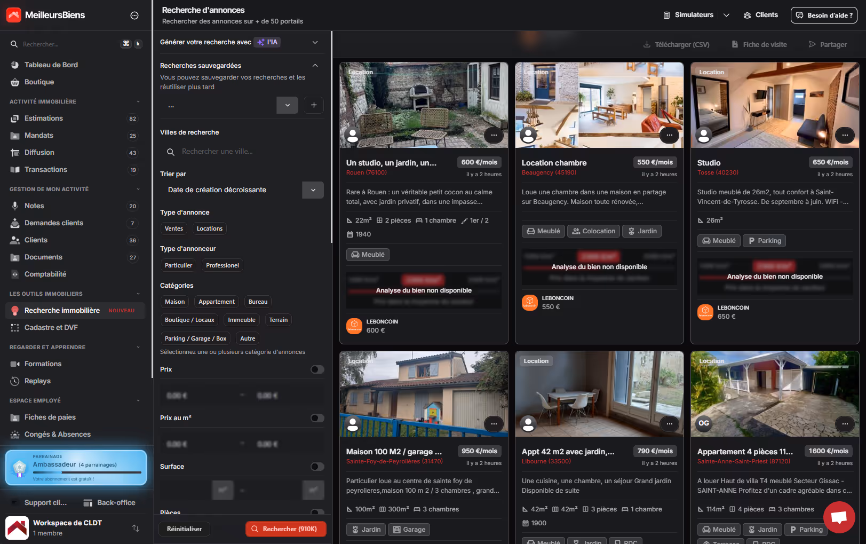Open more options on the Location chambre card
This screenshot has height=544, width=866.
[x=669, y=135]
